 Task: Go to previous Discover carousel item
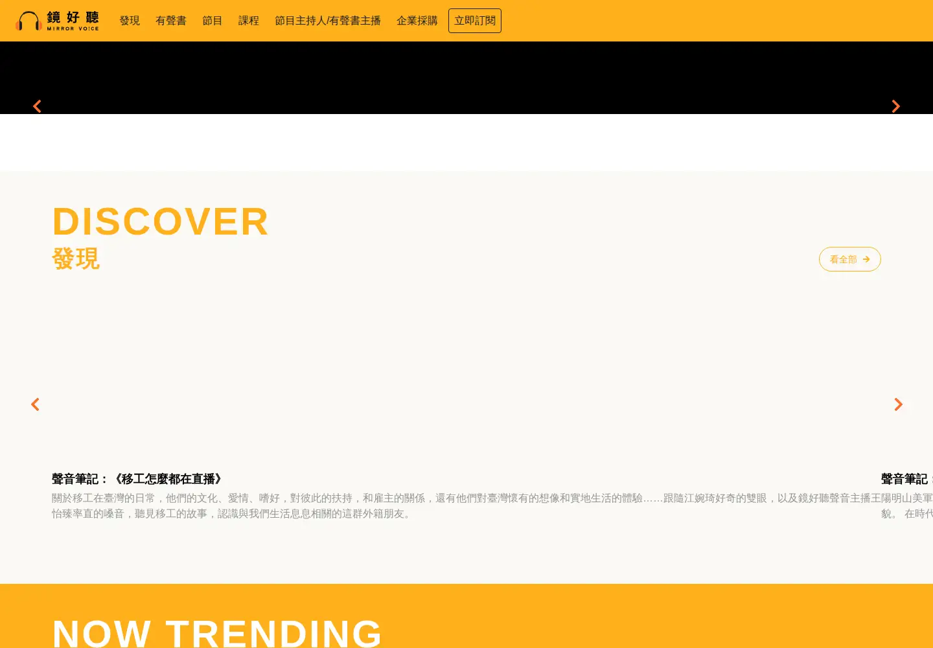pos(35,404)
